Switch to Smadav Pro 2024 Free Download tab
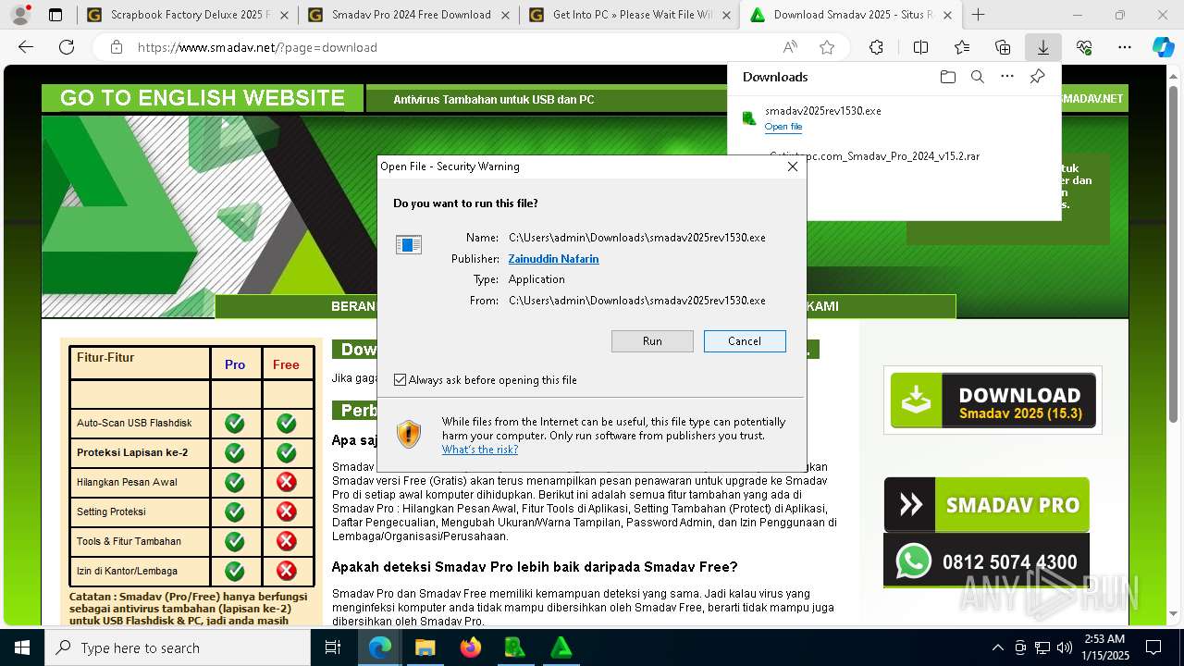This screenshot has height=666, width=1184. tap(408, 15)
